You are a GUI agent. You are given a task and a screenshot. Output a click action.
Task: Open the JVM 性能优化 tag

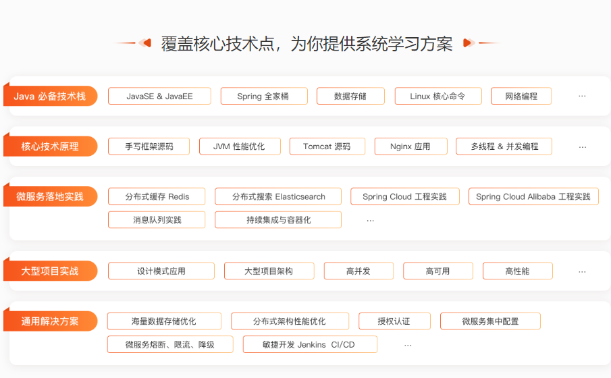click(239, 146)
